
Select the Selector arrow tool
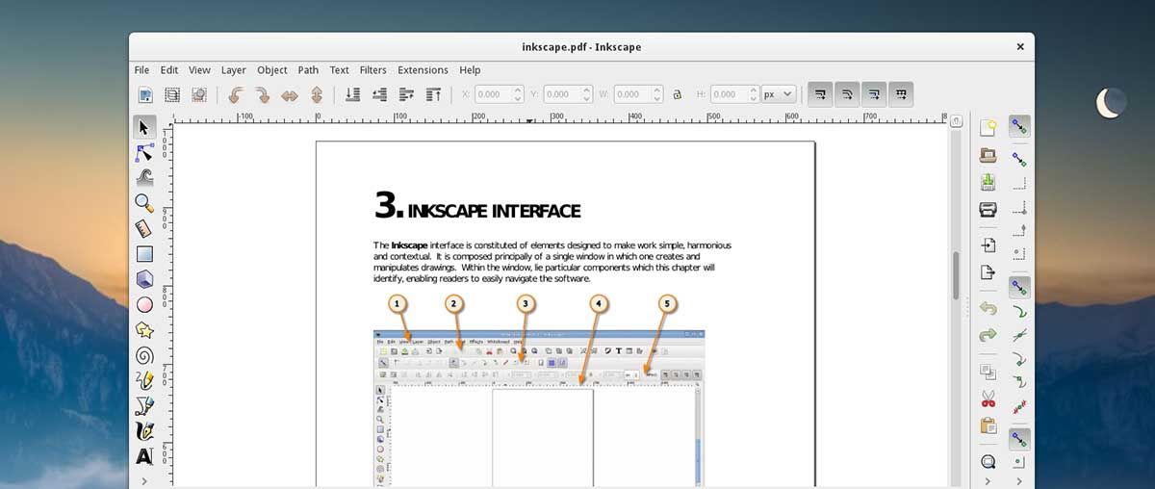(144, 127)
